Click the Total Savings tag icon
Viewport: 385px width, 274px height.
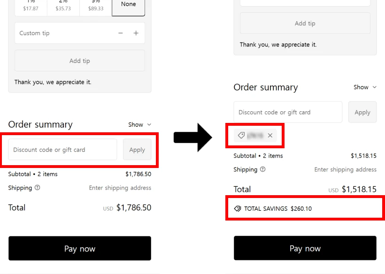pyautogui.click(x=238, y=209)
